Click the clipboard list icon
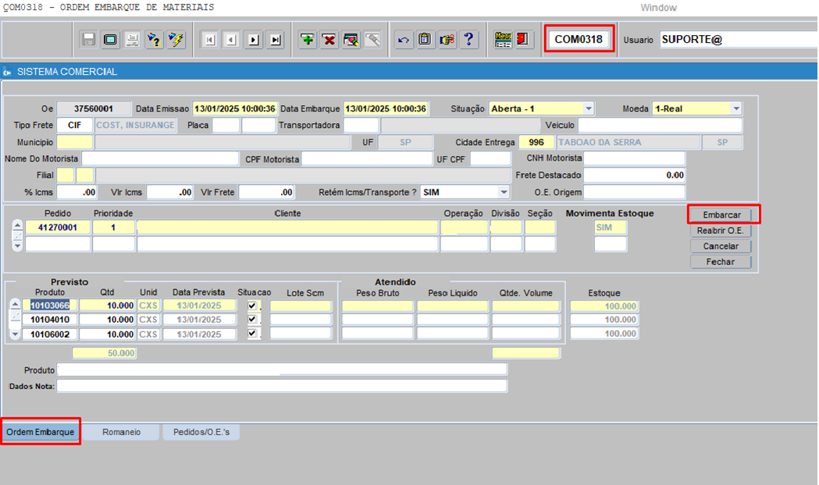 426,40
